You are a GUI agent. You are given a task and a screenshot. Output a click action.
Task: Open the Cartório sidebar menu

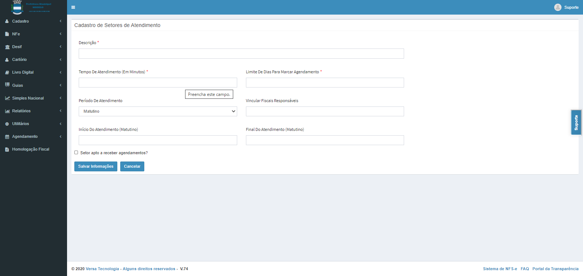[19, 60]
